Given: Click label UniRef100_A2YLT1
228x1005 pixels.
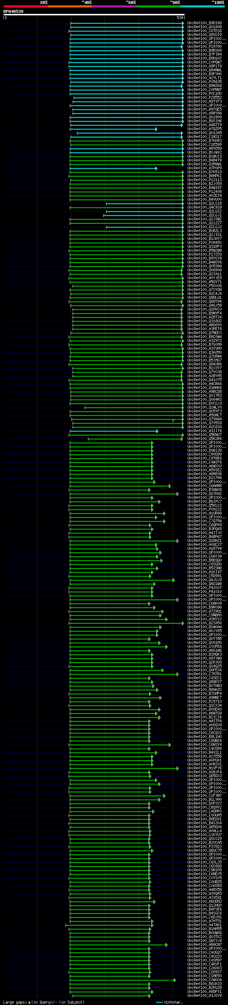Looking at the screenshot, I should (204, 78).
